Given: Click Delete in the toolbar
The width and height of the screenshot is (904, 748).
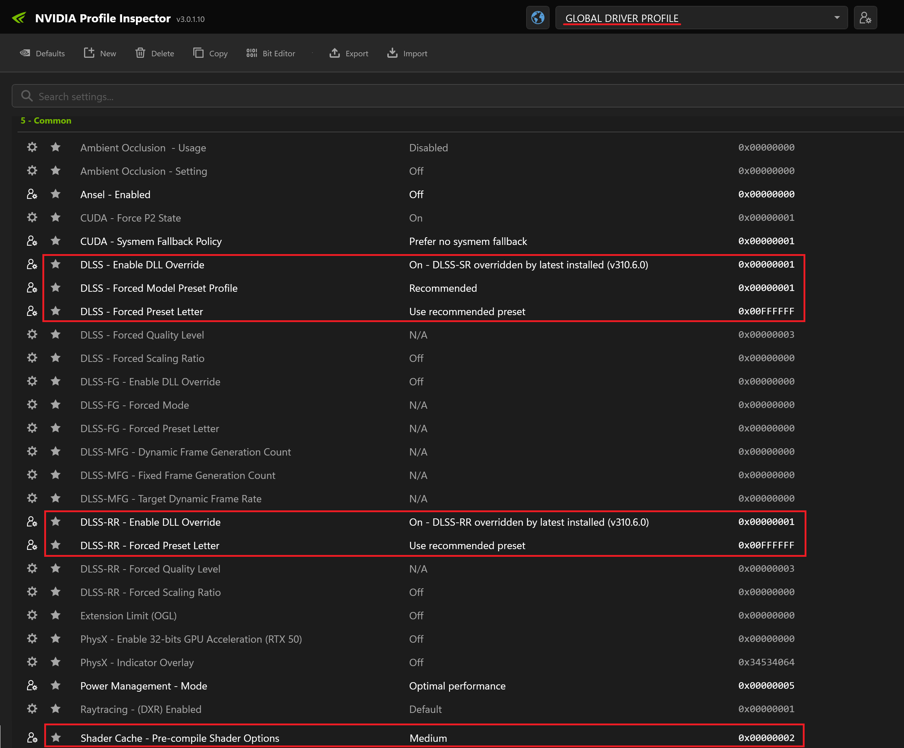Looking at the screenshot, I should coord(155,53).
